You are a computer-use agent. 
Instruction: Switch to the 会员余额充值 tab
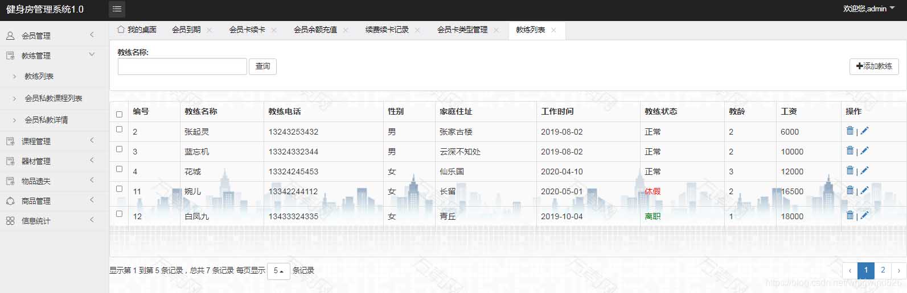point(315,30)
